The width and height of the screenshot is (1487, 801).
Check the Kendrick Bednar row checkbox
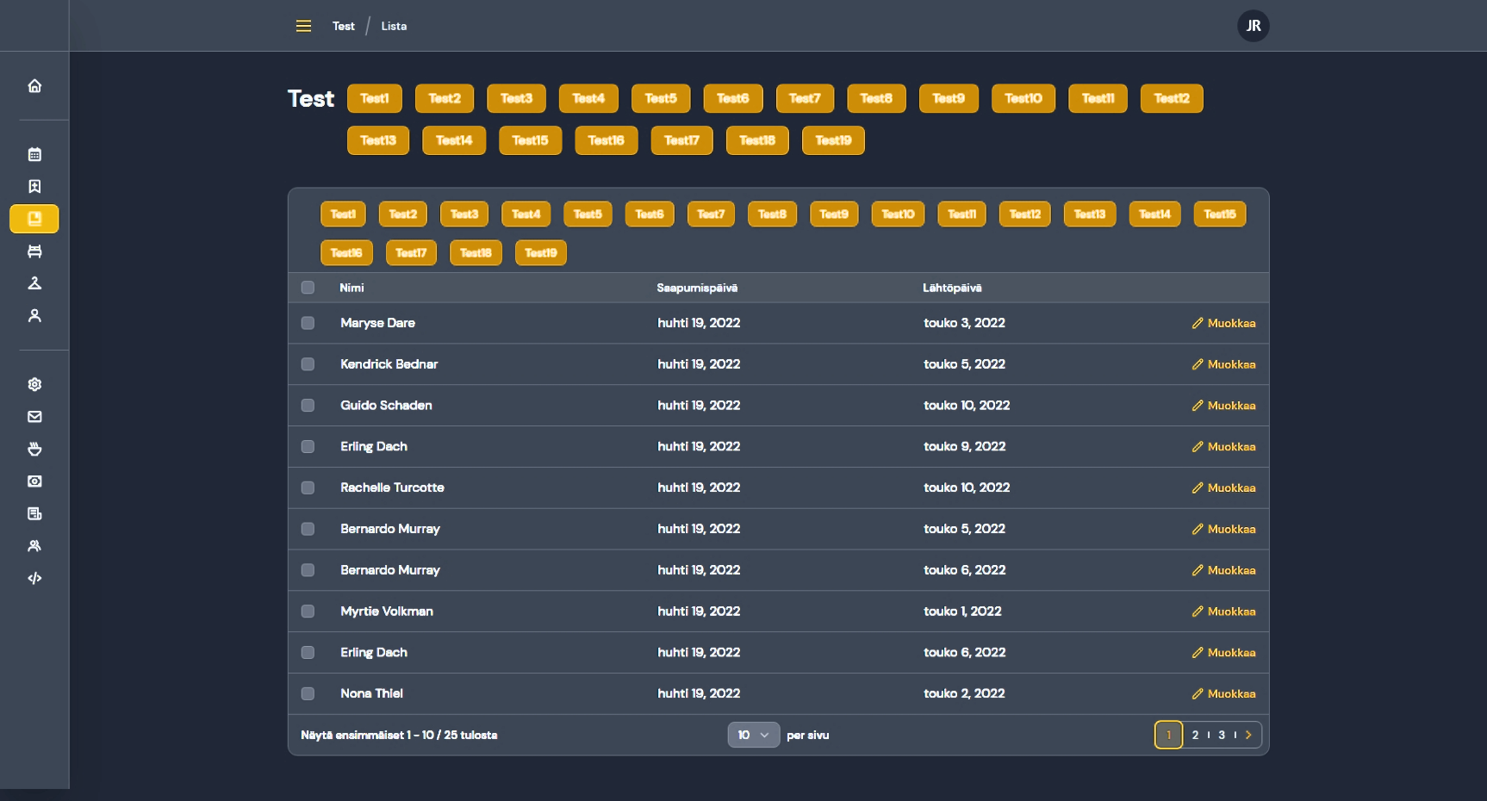click(x=308, y=364)
